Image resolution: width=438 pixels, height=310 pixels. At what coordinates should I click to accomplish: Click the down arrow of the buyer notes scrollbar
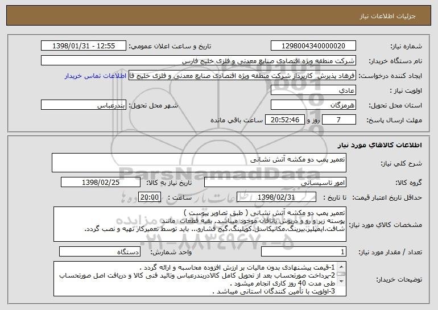point(341,282)
